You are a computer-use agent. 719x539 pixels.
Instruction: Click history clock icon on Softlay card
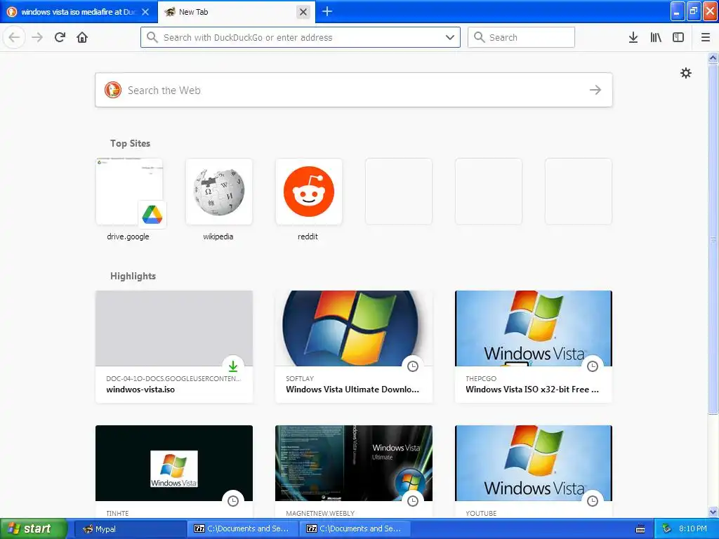[413, 366]
